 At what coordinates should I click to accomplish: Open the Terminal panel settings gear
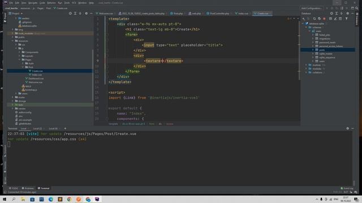pyautogui.click(x=347, y=129)
